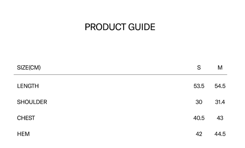Click the SHOULDER row label

point(32,102)
